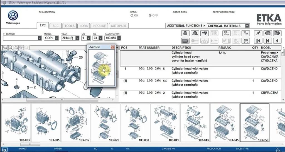Screen dimensions: 285x152
Task: Select the AUTOPART tab
Action: pyautogui.click(x=119, y=26)
